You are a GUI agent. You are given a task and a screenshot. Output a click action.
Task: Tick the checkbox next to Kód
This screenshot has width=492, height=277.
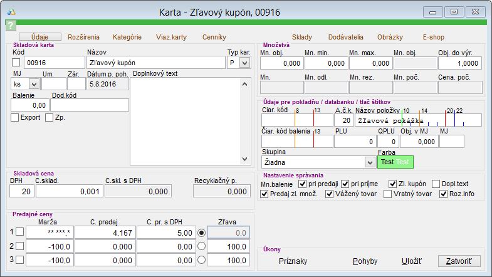click(16, 63)
